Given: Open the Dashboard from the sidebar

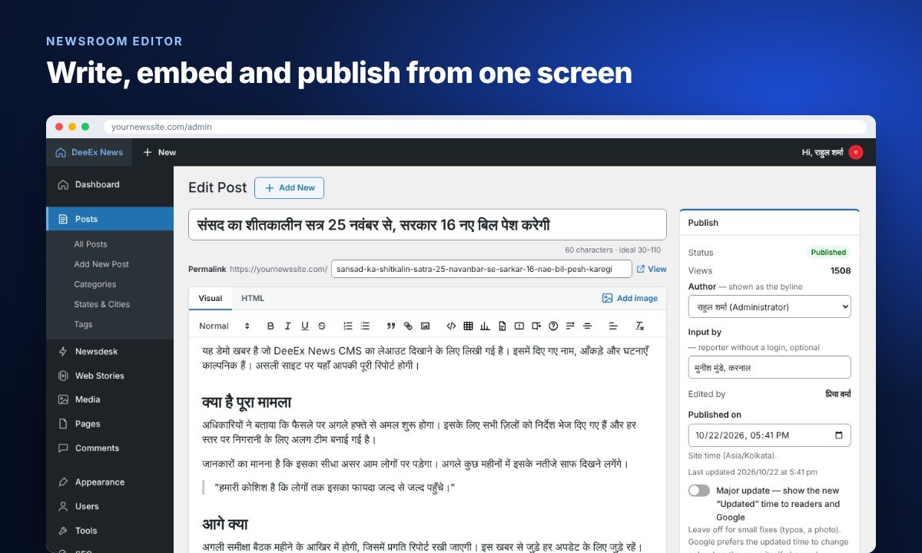Looking at the screenshot, I should (x=110, y=184).
